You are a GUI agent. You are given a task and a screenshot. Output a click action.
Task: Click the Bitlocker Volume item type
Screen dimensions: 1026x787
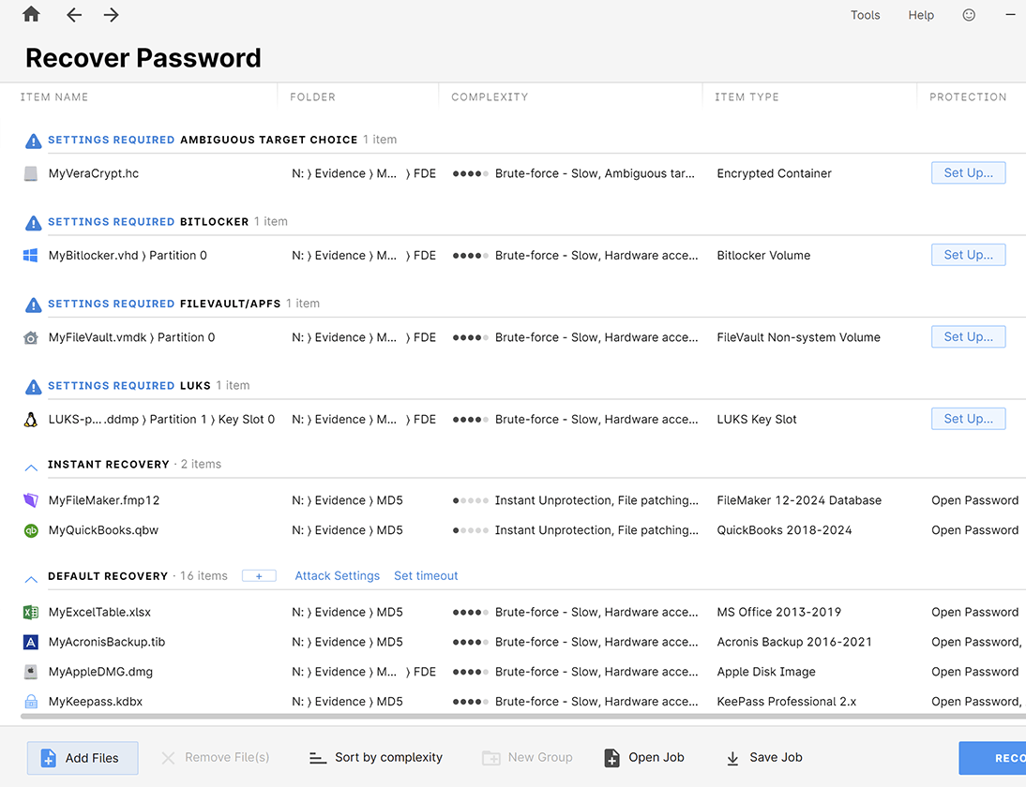coord(763,256)
